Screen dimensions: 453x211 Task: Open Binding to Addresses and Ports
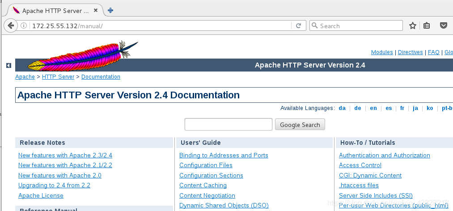coord(224,155)
